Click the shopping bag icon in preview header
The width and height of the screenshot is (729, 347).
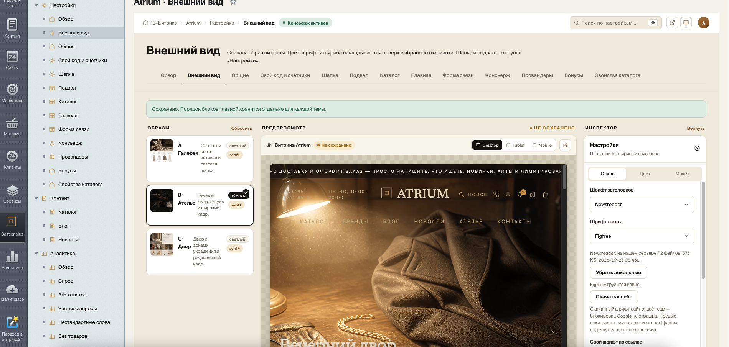pos(545,195)
